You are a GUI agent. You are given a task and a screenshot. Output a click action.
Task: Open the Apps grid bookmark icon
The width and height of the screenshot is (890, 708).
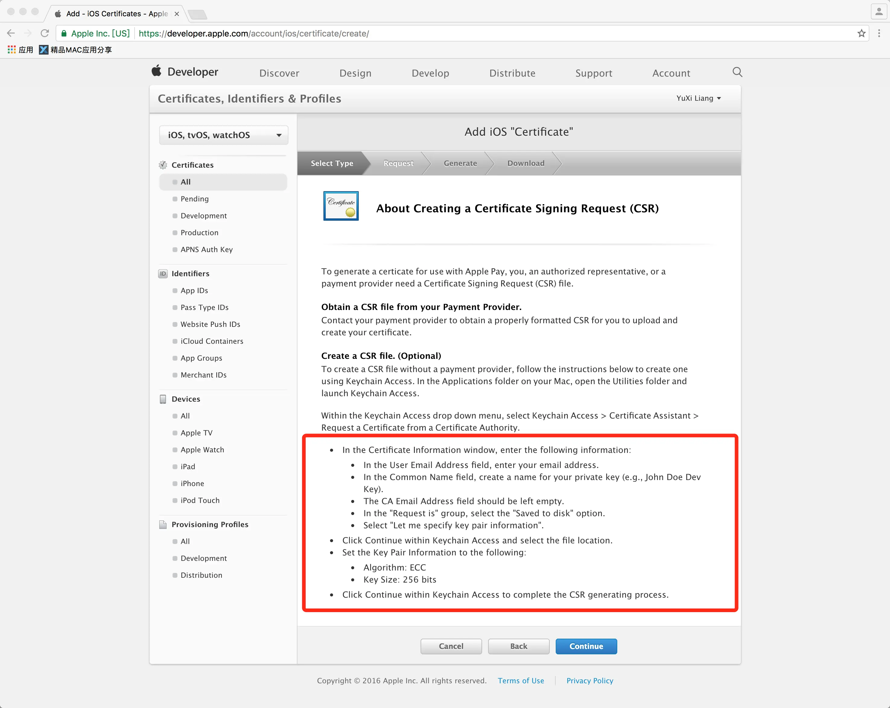click(x=11, y=49)
